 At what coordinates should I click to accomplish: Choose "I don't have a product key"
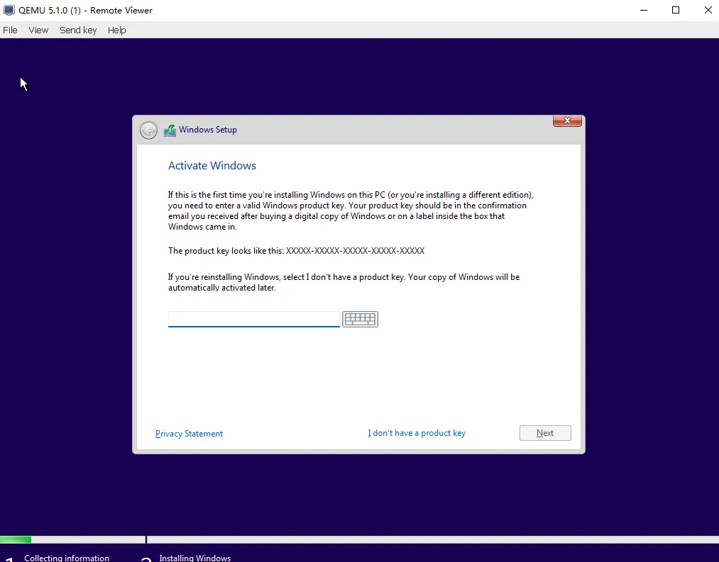click(x=417, y=433)
